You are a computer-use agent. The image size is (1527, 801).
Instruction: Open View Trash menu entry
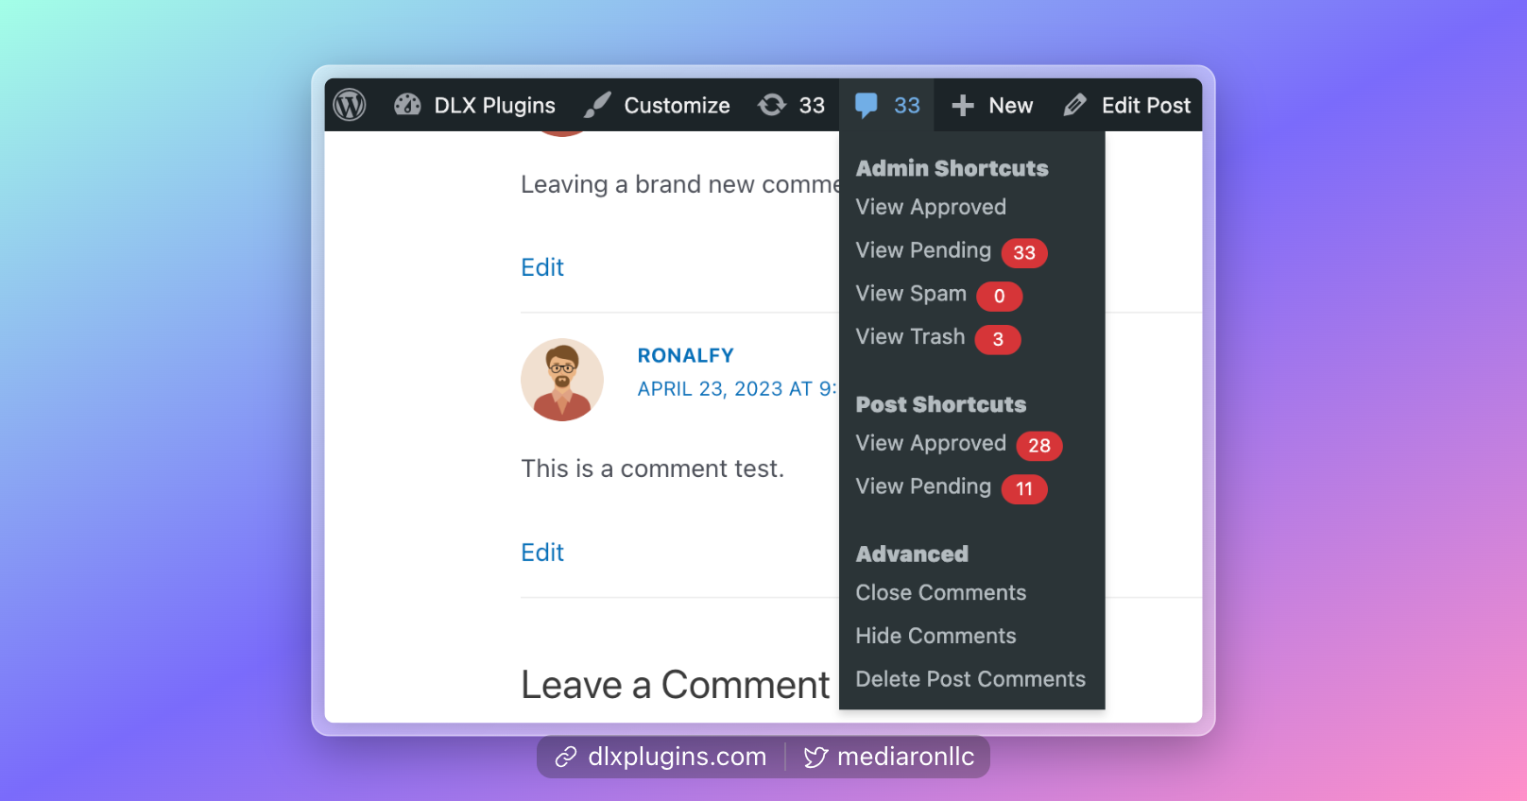point(910,337)
